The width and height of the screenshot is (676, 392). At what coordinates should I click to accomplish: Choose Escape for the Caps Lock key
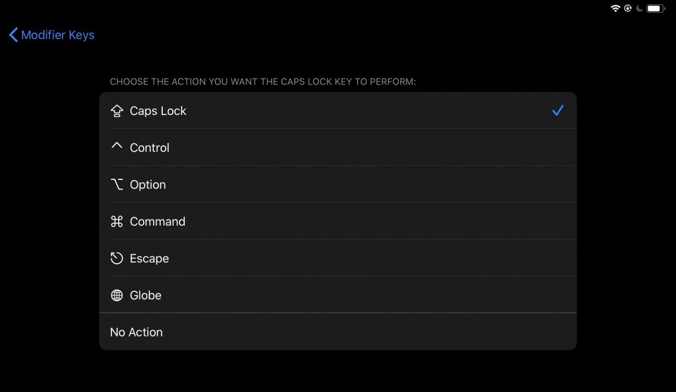click(x=338, y=258)
